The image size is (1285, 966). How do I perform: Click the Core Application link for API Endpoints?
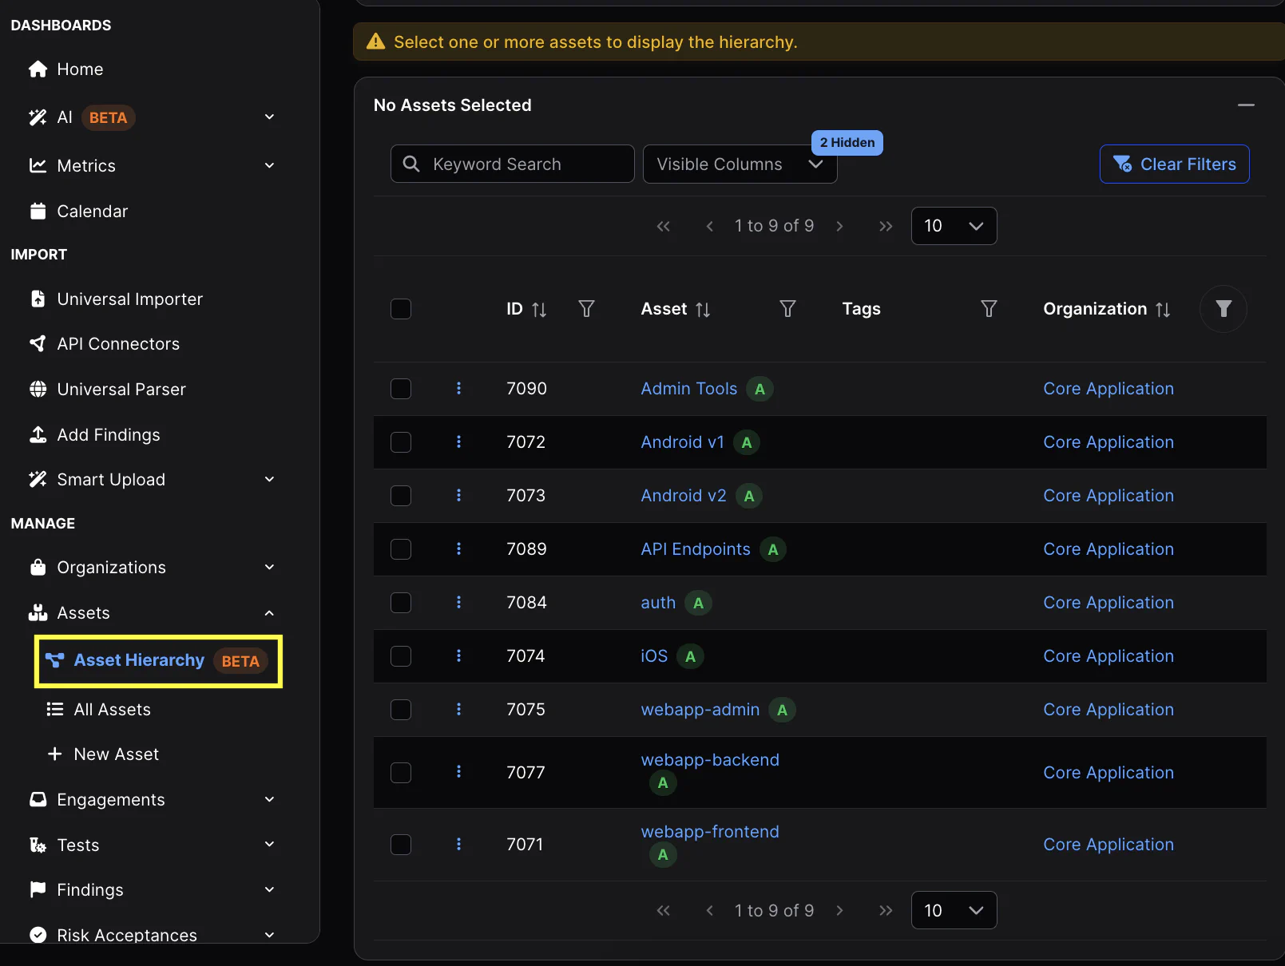click(x=1108, y=549)
